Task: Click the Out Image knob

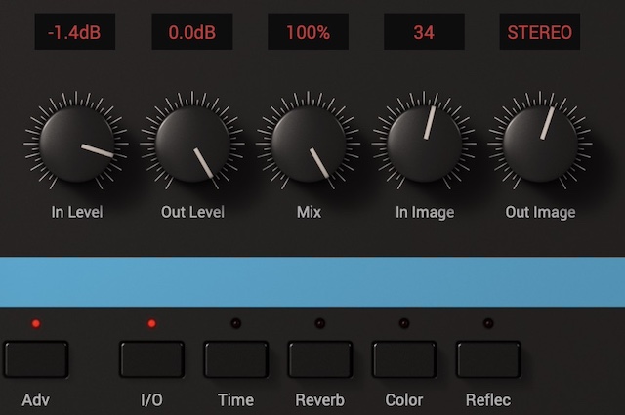Action: click(x=540, y=145)
